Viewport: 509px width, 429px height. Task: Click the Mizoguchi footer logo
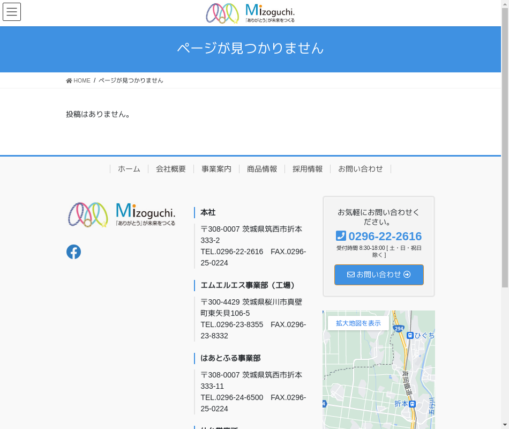click(x=122, y=214)
